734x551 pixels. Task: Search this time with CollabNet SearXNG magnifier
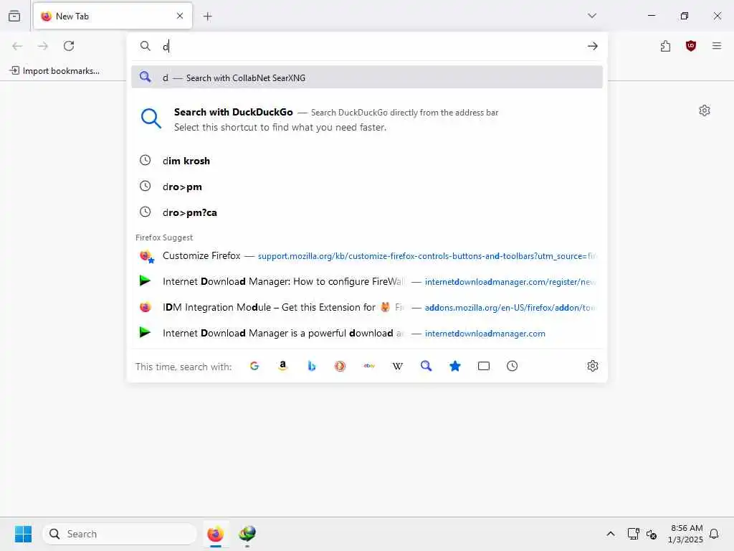tap(426, 366)
